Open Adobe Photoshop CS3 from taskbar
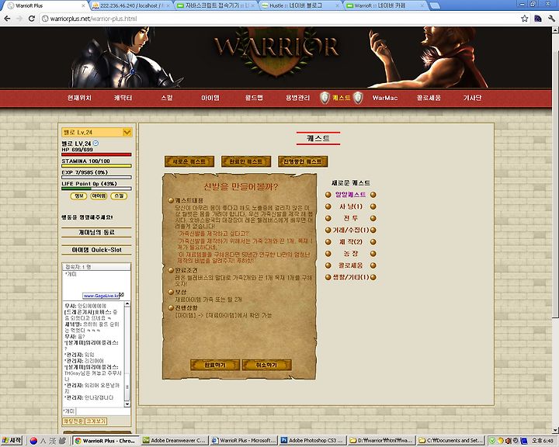559x447 pixels. [x=312, y=441]
